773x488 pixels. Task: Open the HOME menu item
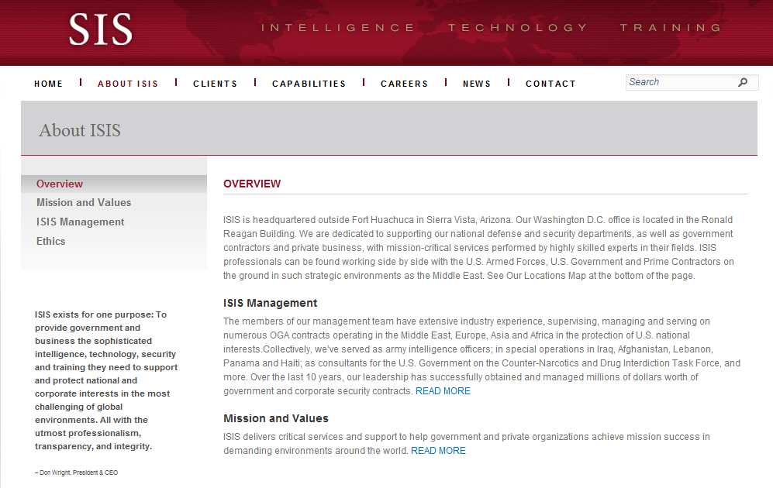pos(48,84)
